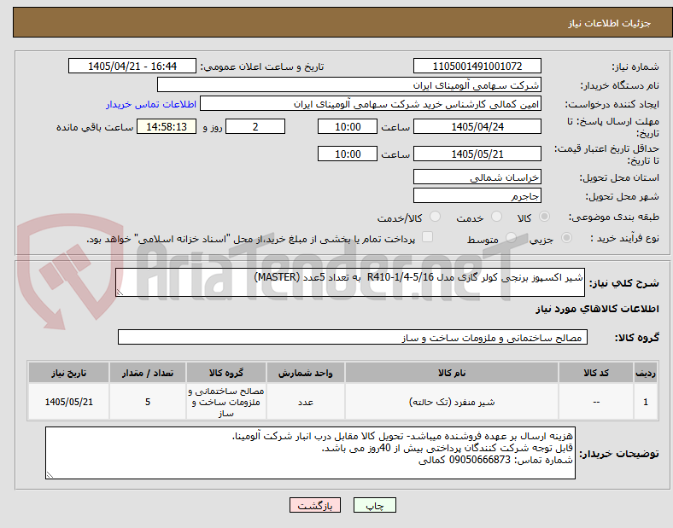
Task: Click the buyer organization name field
Action: pos(349,84)
